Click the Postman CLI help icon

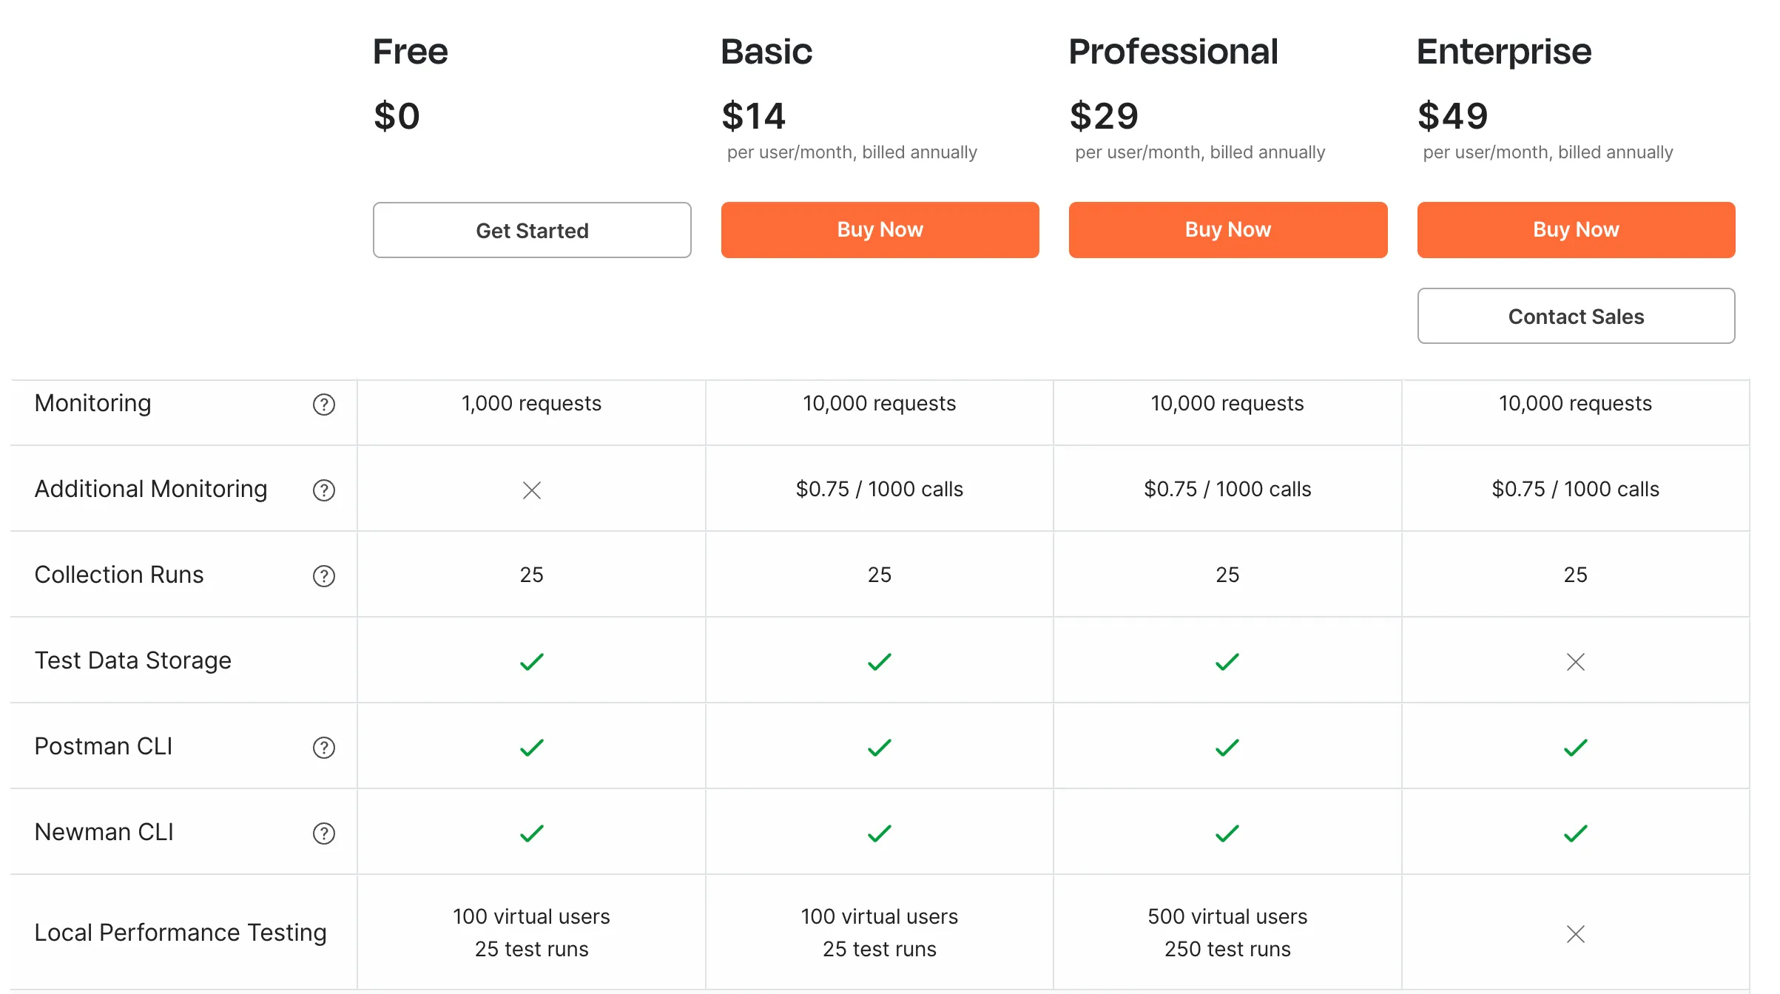(324, 748)
